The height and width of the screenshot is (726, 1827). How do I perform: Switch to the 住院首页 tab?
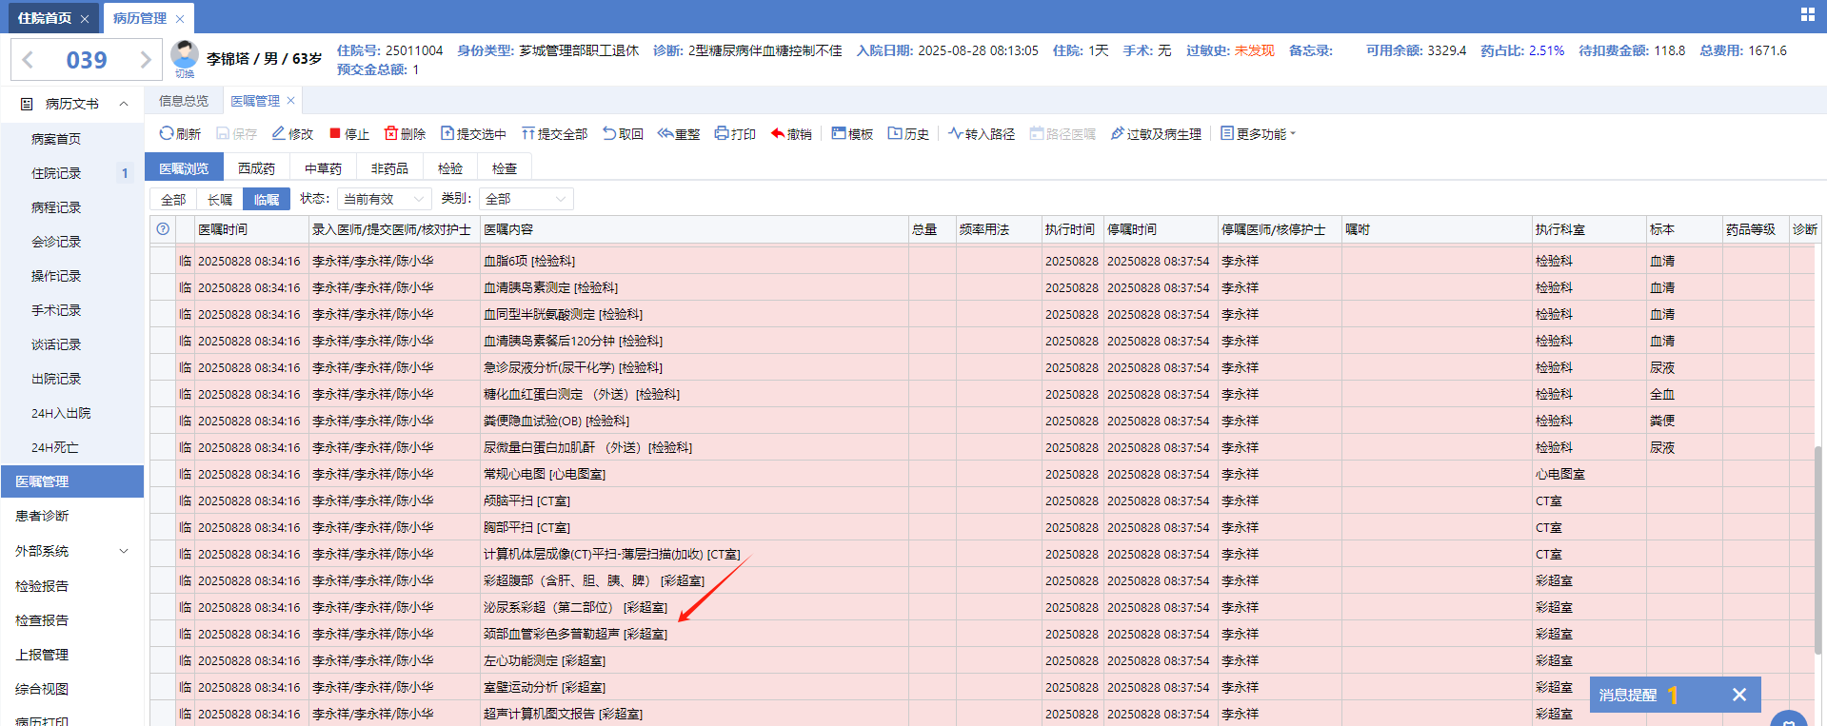pos(45,18)
